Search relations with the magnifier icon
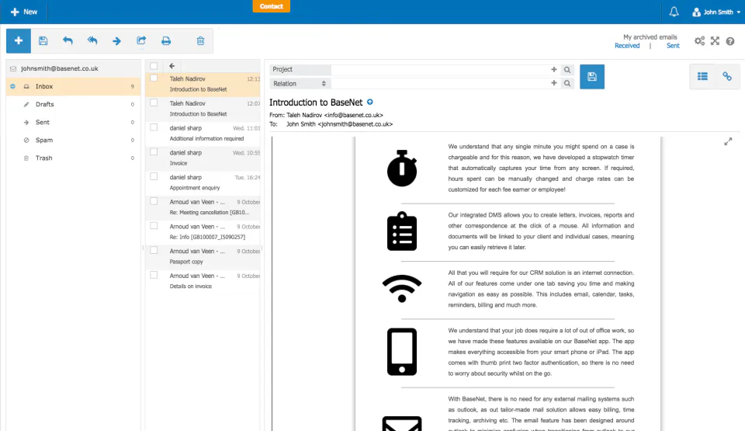The height and width of the screenshot is (431, 745). (567, 83)
